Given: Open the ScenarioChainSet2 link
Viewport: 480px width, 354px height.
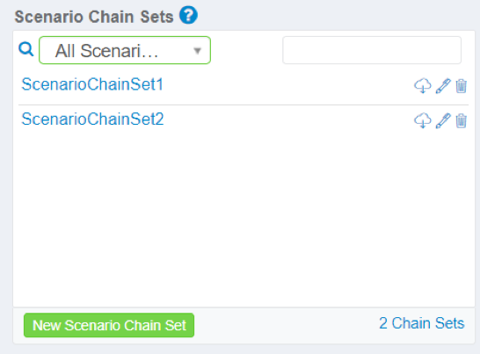Looking at the screenshot, I should click(92, 119).
